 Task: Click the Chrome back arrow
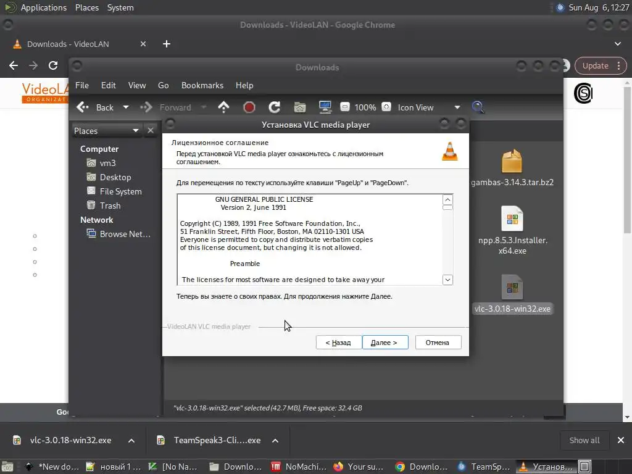(x=14, y=65)
